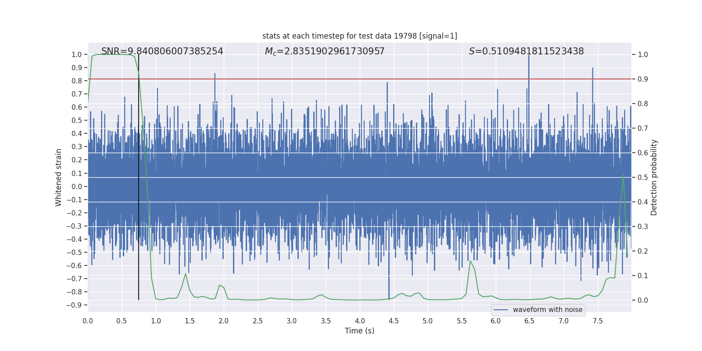The image size is (702, 351).
Task: Click the 0.0 tick on the detection probability axis
Action: click(642, 300)
